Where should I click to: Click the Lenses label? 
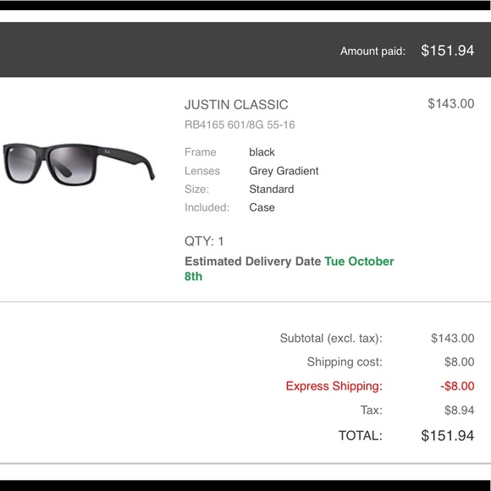(x=202, y=171)
